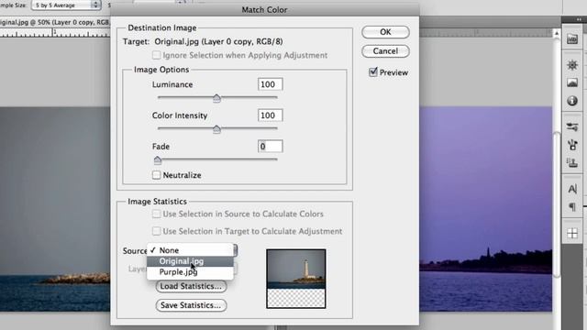Click the Source dropdown arrow
Image resolution: width=587 pixels, height=330 pixels.
[x=235, y=250]
